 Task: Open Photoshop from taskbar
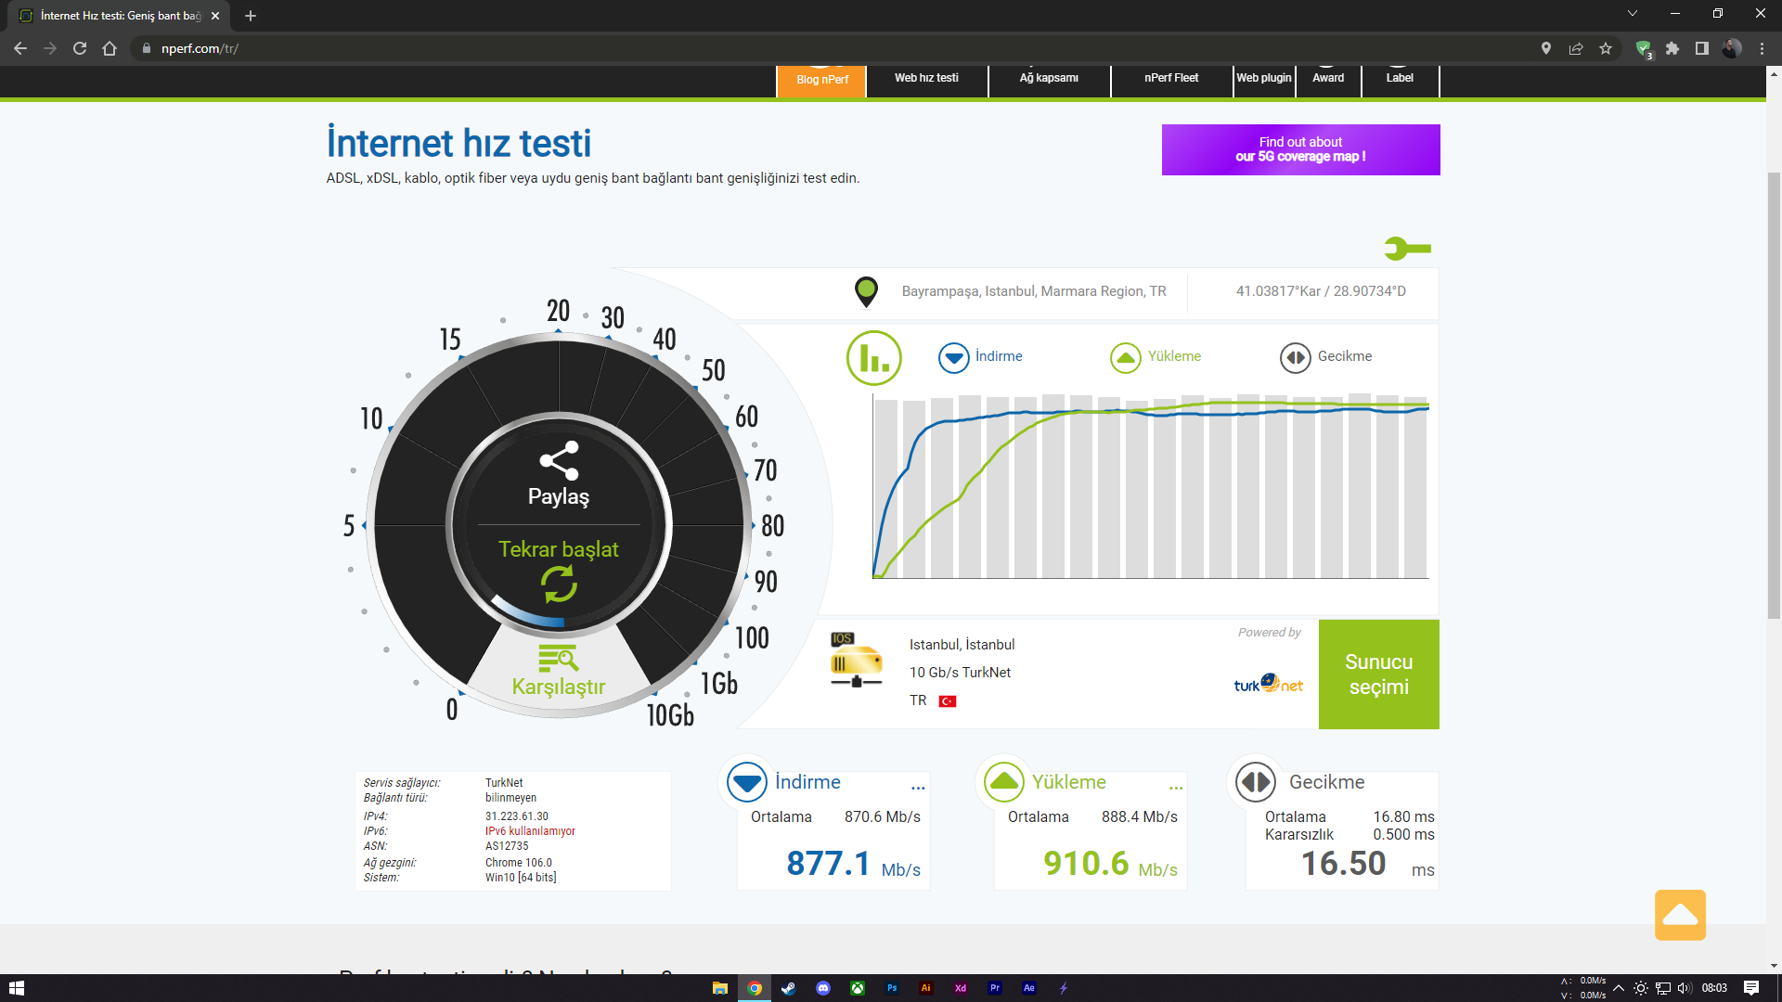point(892,988)
